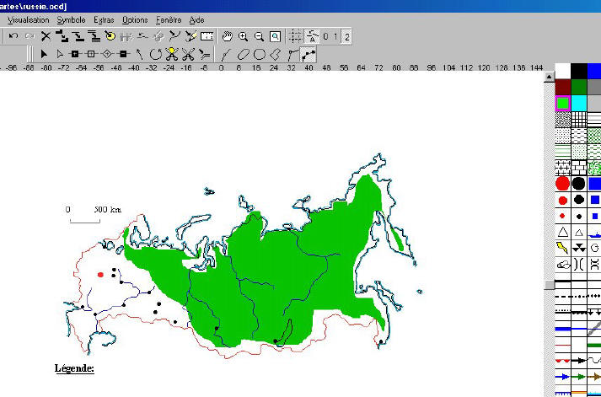Open the Fenêtre menu
This screenshot has height=397, width=601.
[168, 19]
